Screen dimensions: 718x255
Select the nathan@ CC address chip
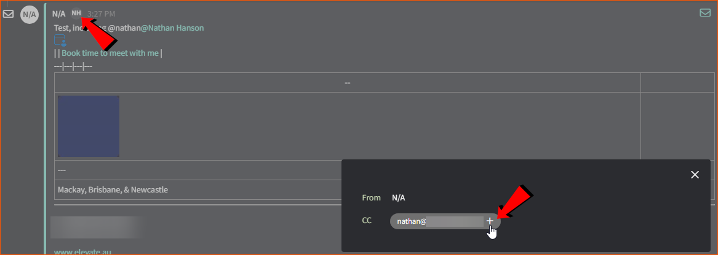445,221
